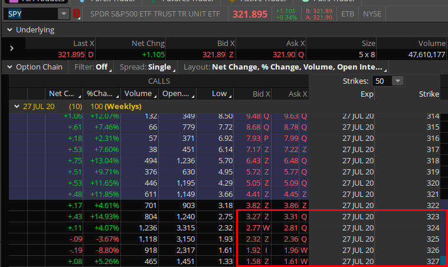Click the Open Interest column header

point(176,93)
